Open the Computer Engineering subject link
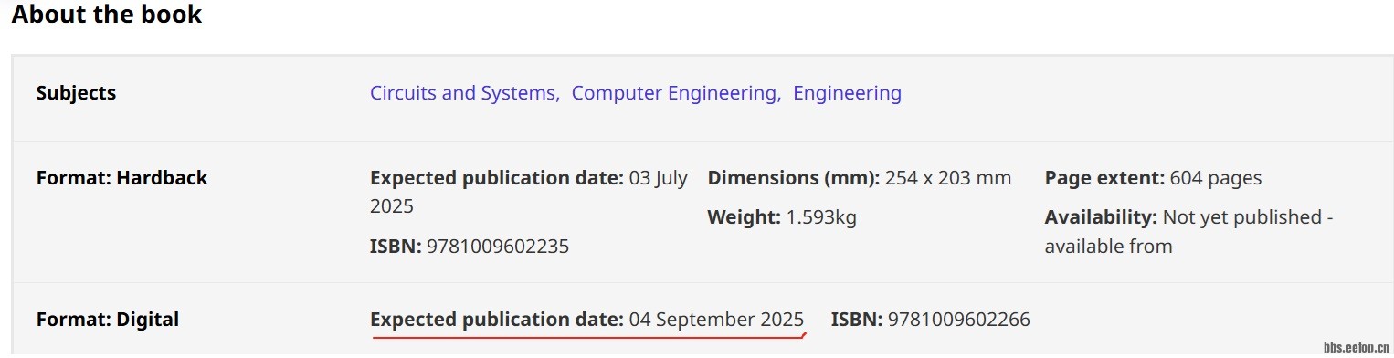 pyautogui.click(x=674, y=93)
